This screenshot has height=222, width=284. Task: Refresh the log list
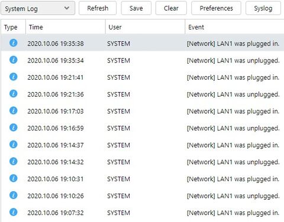98,8
